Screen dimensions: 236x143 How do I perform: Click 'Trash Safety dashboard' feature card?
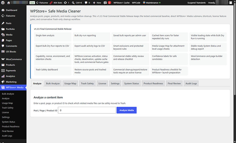coord(53,71)
